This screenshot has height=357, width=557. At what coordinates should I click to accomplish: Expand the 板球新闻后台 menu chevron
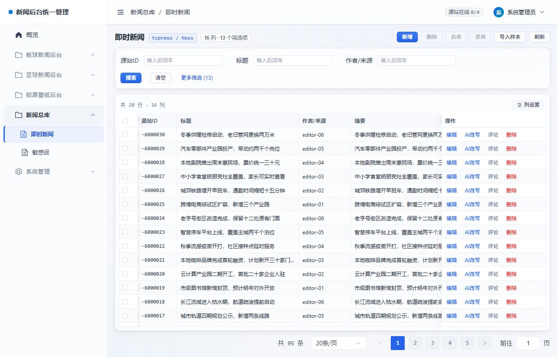pyautogui.click(x=93, y=55)
